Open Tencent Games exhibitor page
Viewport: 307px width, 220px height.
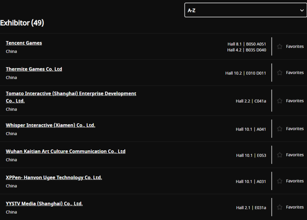24,43
